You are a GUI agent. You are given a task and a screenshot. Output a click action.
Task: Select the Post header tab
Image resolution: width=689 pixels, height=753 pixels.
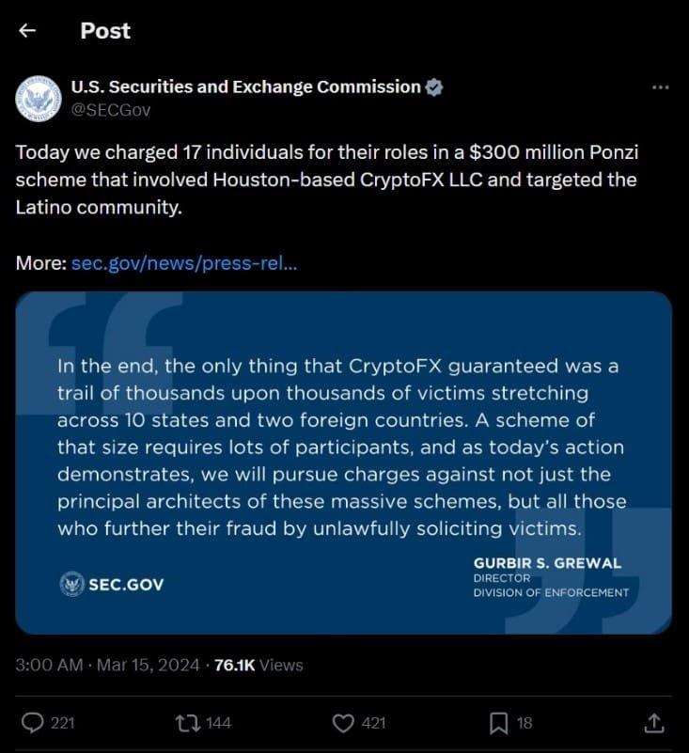pyautogui.click(x=104, y=30)
